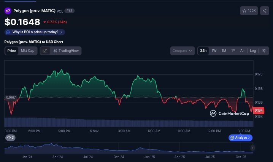273x162 pixels.
Task: Click the 0.164 current price tag
Action: (x=259, y=110)
